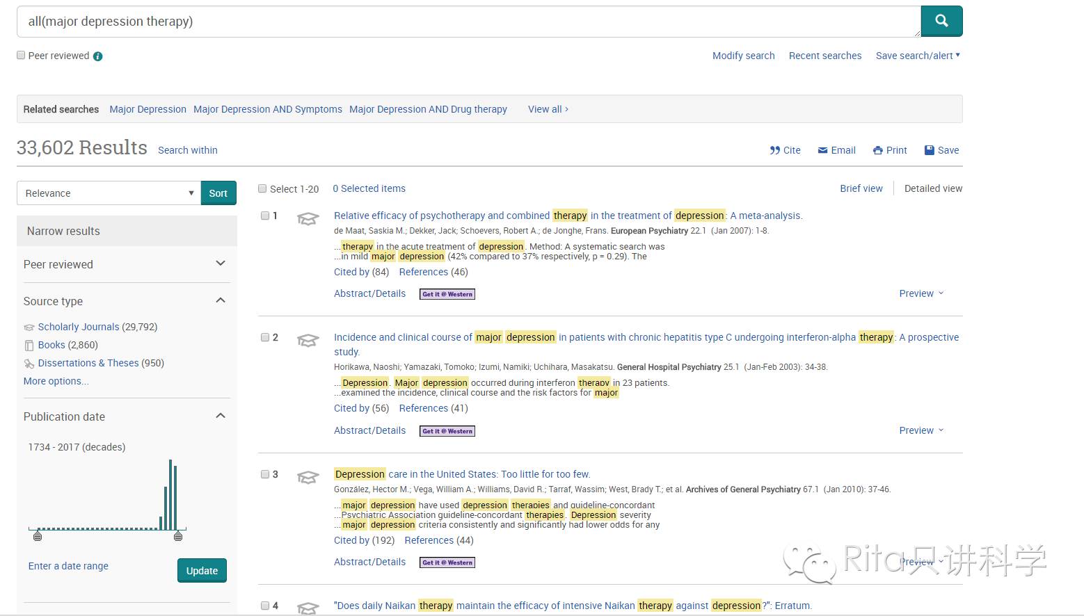Click Enter a date range link
The width and height of the screenshot is (1084, 616).
pyautogui.click(x=68, y=566)
